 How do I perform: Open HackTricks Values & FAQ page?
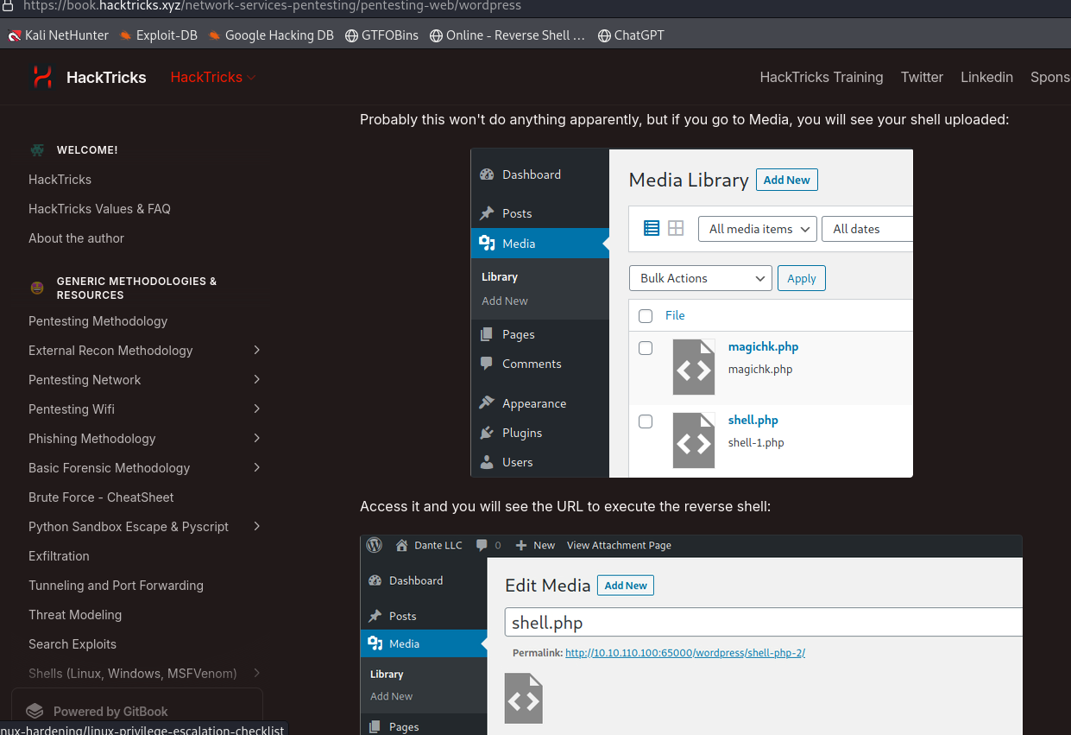pos(99,208)
